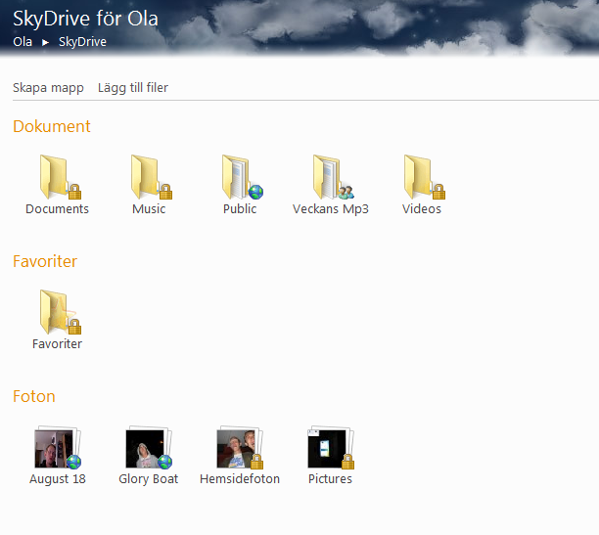Open the Hemsidefoton photo album thumbnail
The width and height of the screenshot is (599, 535).
[240, 448]
